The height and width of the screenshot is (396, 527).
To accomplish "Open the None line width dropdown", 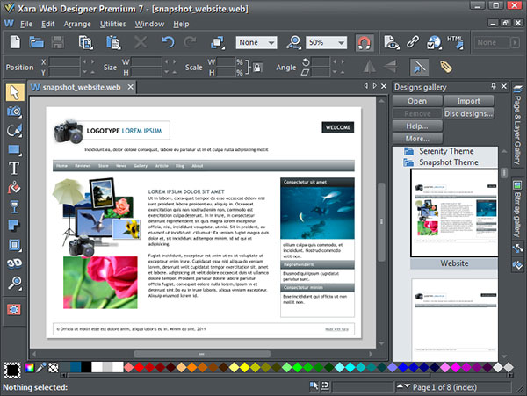I will [256, 42].
